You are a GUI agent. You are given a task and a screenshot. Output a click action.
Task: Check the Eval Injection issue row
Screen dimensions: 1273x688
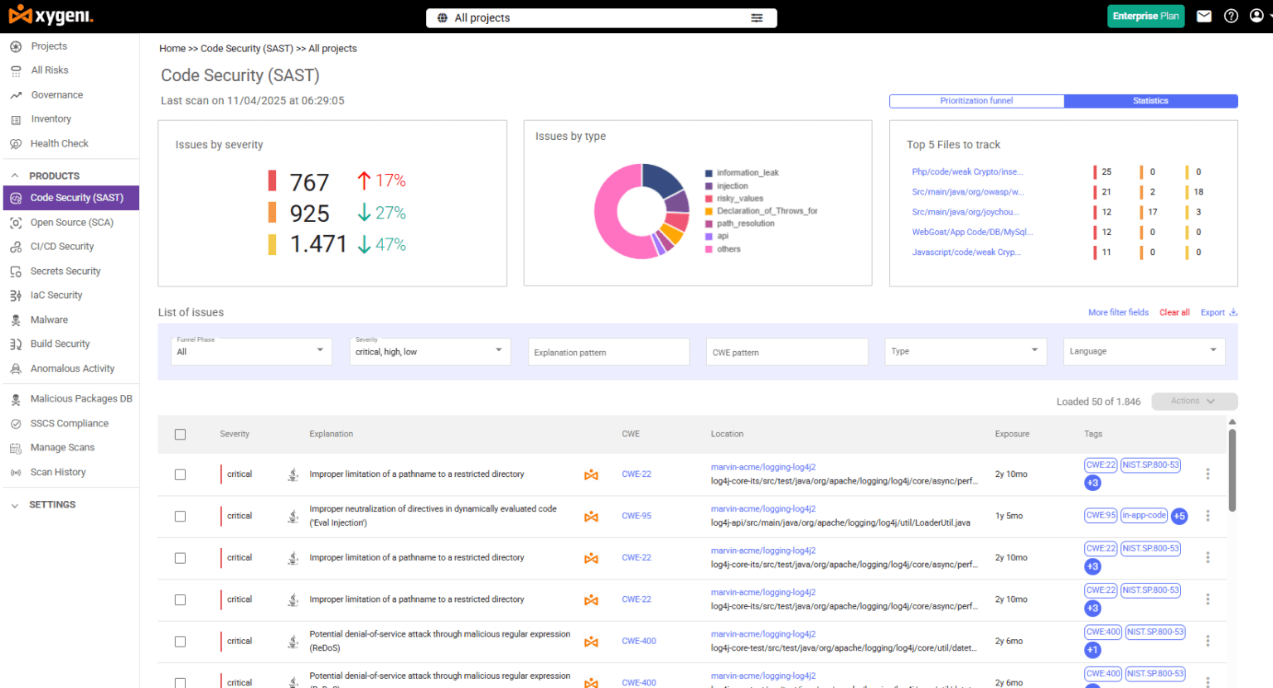pyautogui.click(x=180, y=516)
